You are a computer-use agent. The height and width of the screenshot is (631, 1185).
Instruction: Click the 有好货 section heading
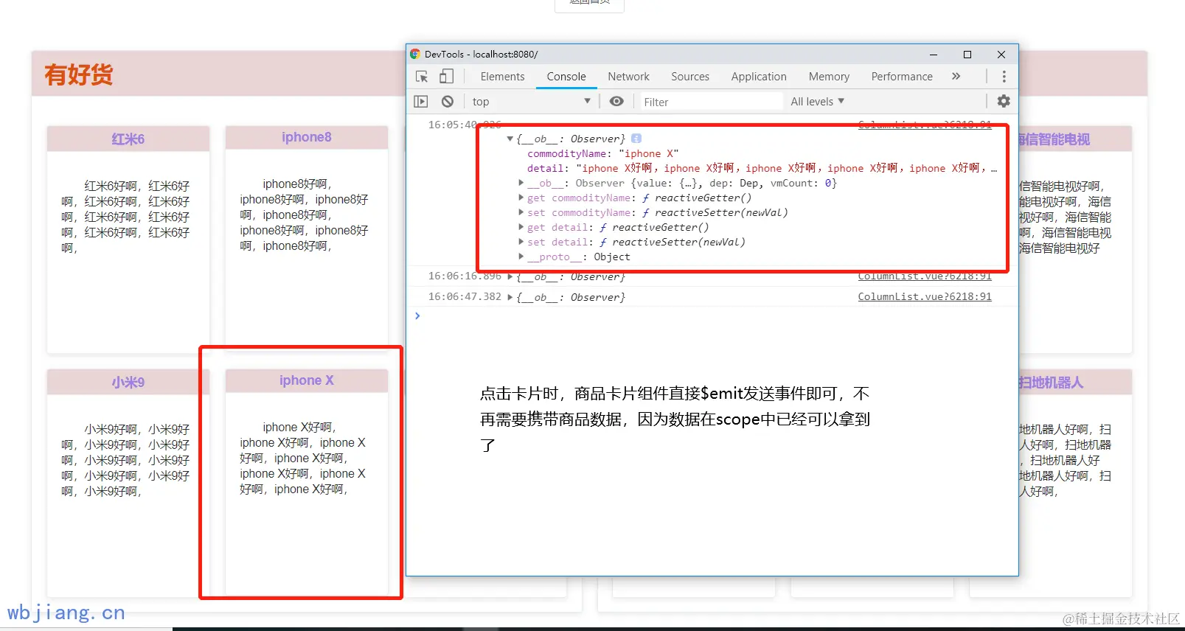[78, 74]
